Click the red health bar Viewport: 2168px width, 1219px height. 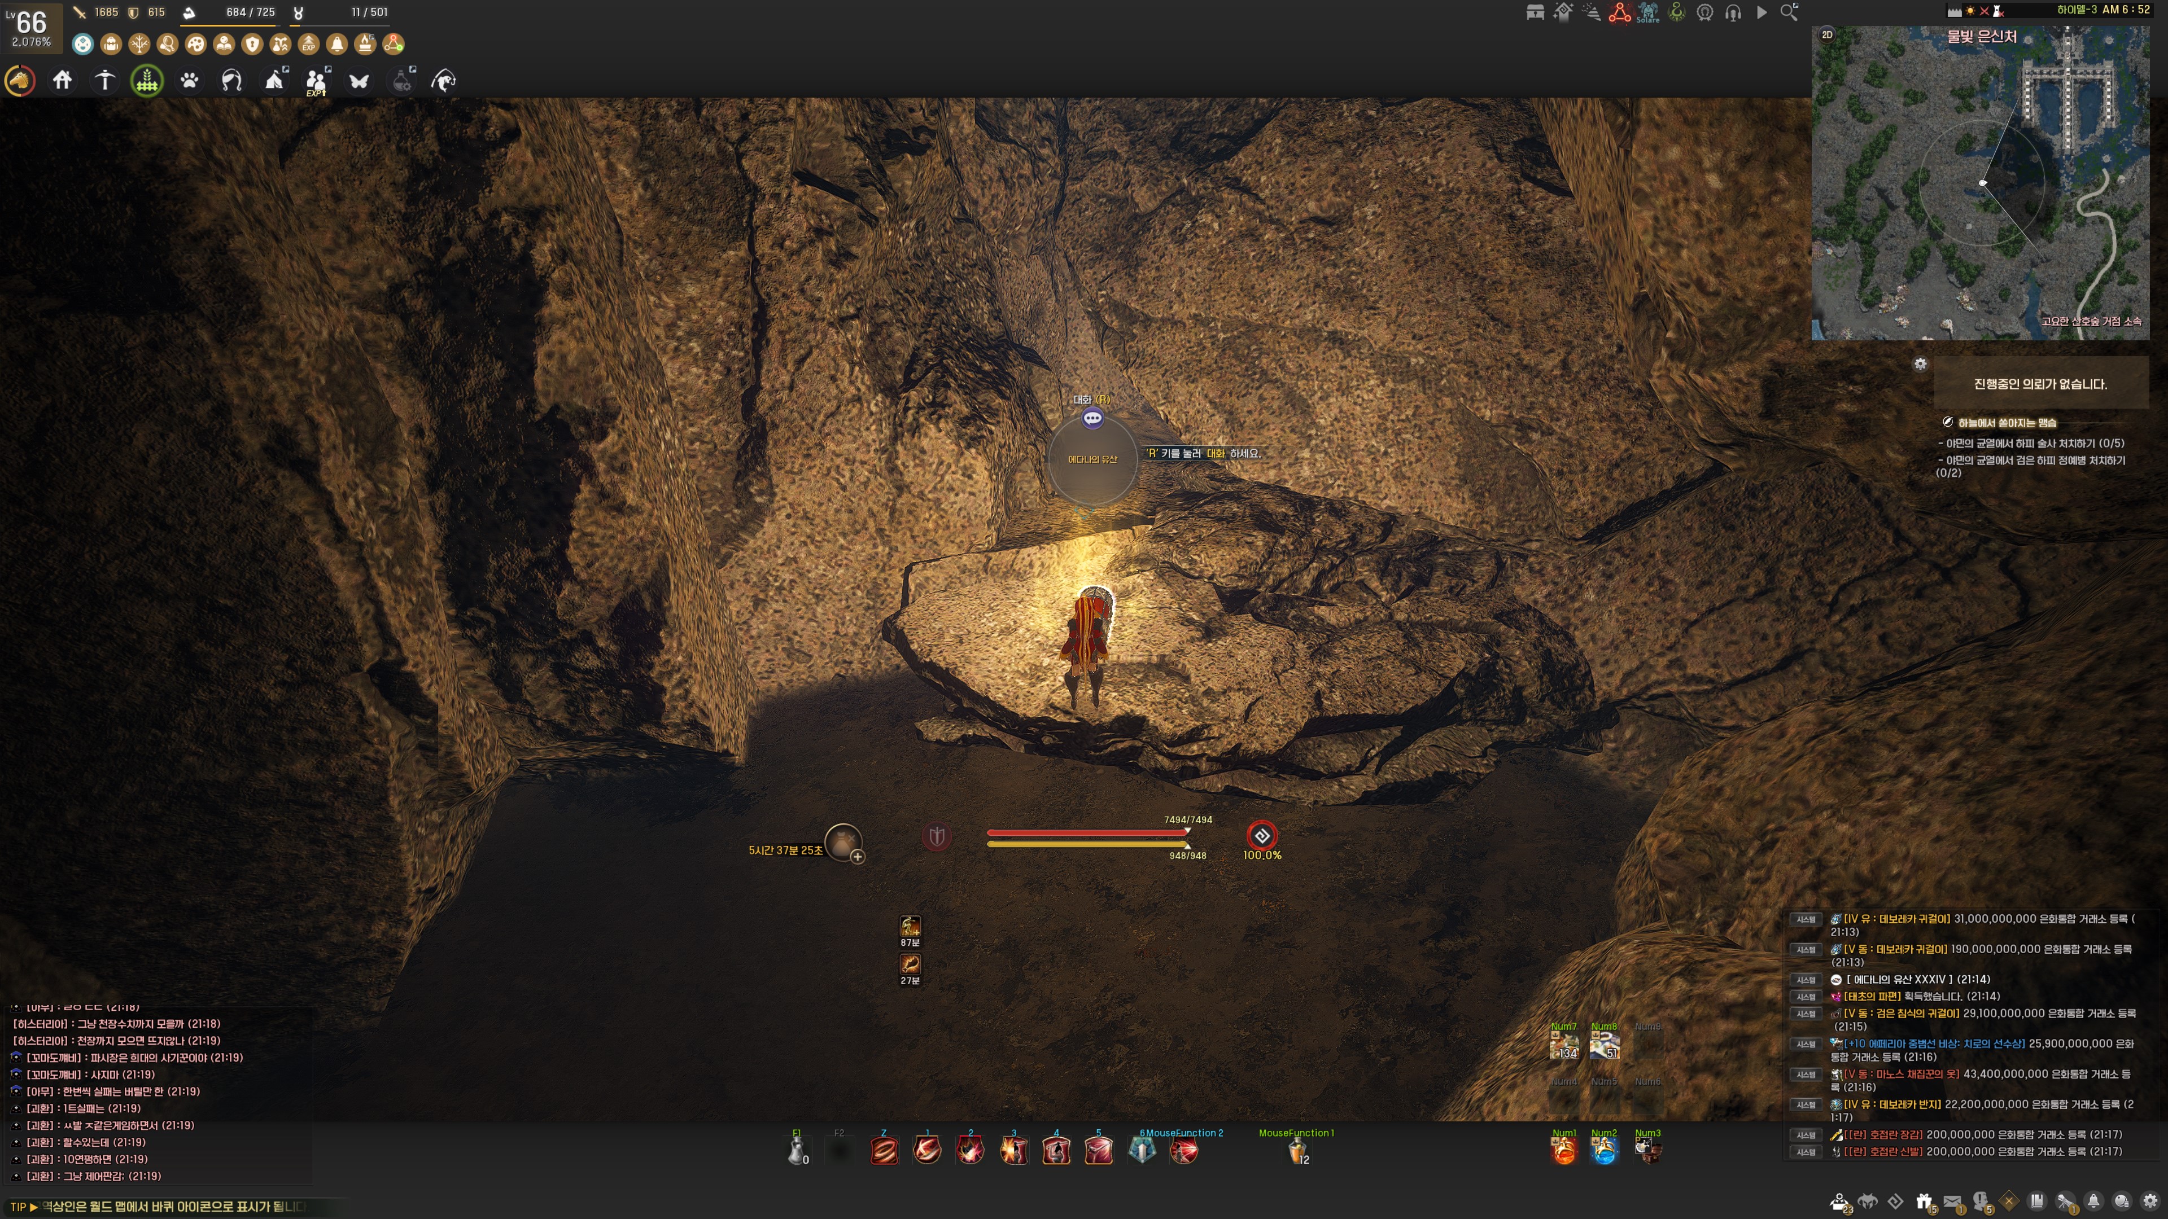coord(1086,832)
